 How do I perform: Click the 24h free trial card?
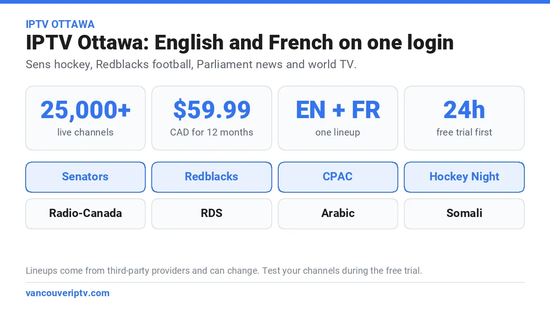pos(464,118)
